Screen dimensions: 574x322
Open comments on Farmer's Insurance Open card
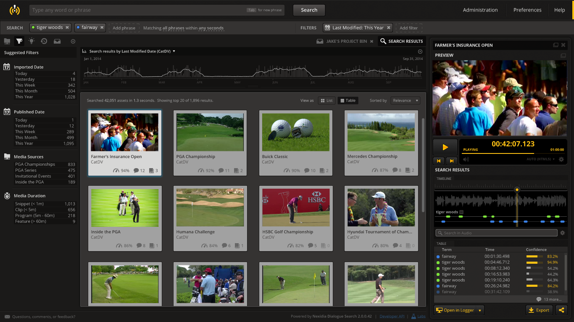[136, 171]
